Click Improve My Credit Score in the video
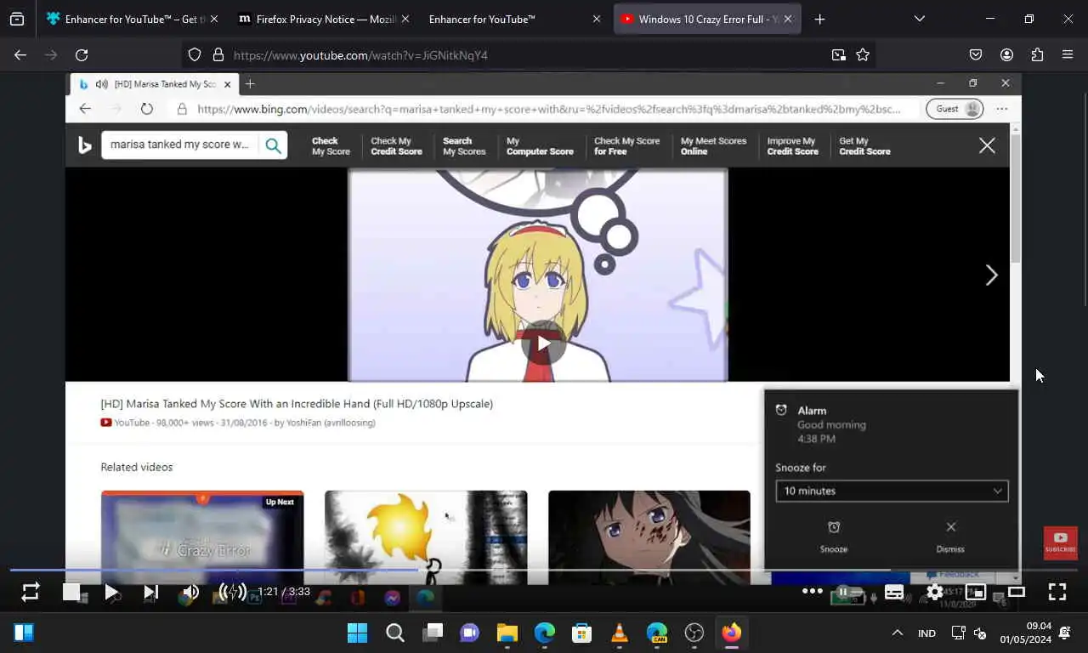This screenshot has width=1088, height=653. 792,146
